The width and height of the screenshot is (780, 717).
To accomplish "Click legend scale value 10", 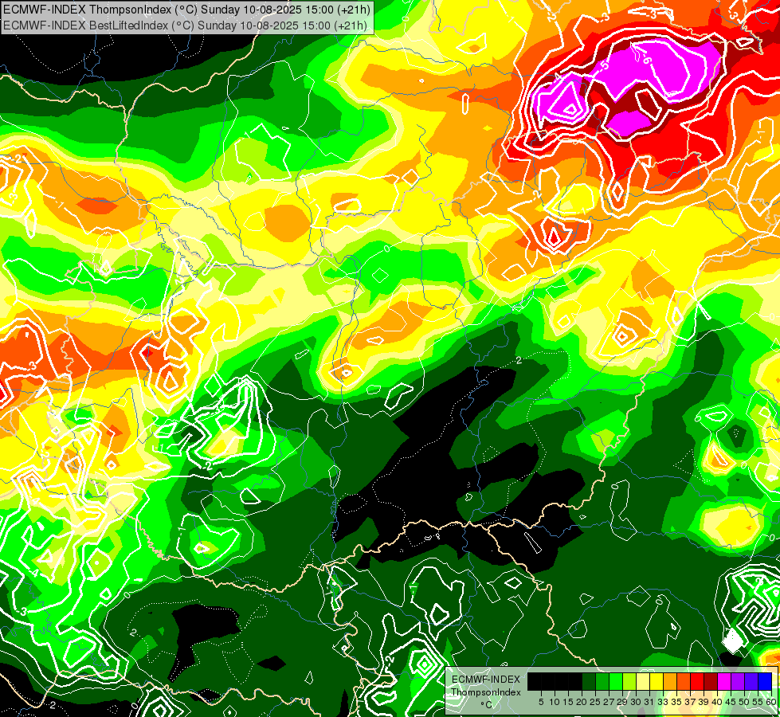I will [555, 702].
